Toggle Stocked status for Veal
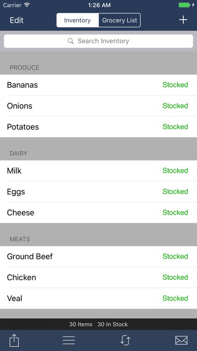 [x=175, y=298]
